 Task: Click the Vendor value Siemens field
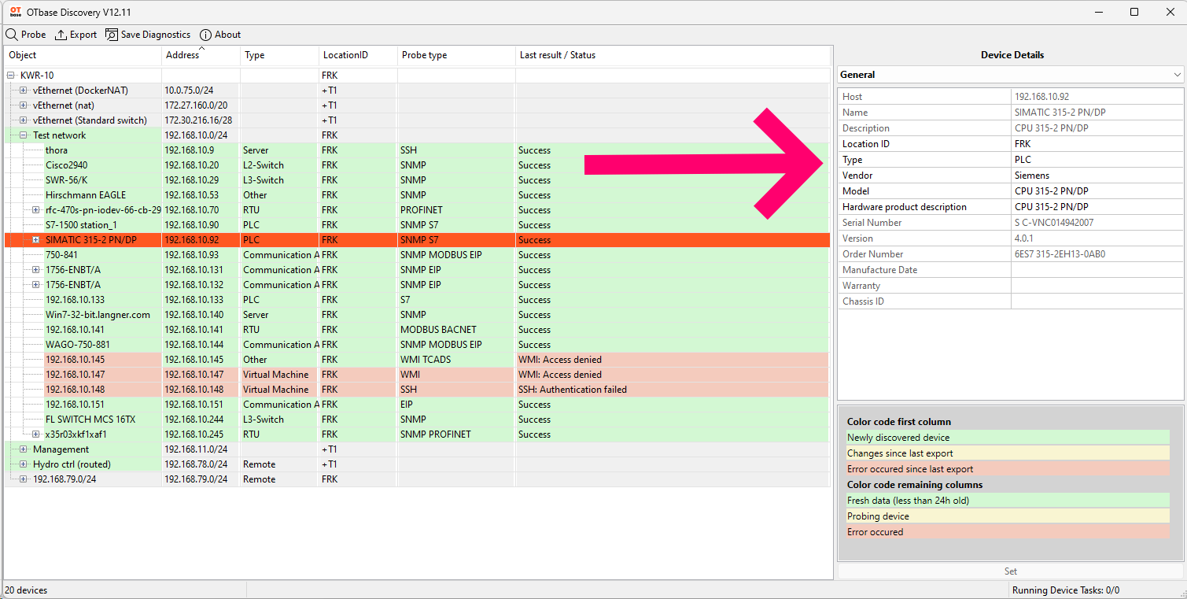(x=1097, y=176)
